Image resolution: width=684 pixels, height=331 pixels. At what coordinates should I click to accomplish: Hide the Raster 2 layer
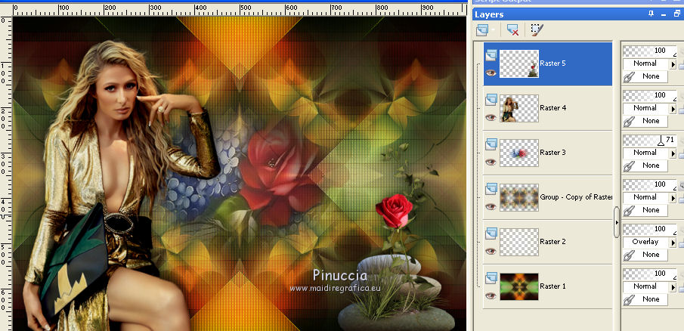pos(491,251)
